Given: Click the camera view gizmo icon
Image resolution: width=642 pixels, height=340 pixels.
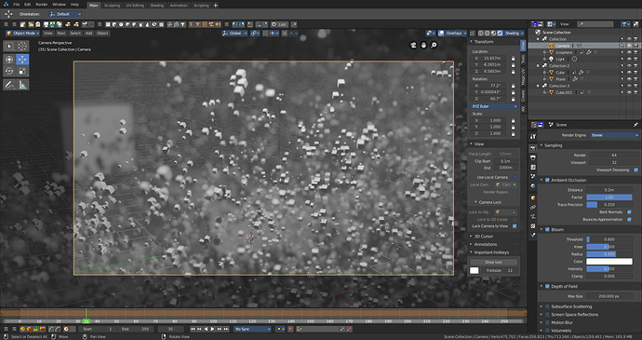Looking at the screenshot, I should coord(413,45).
